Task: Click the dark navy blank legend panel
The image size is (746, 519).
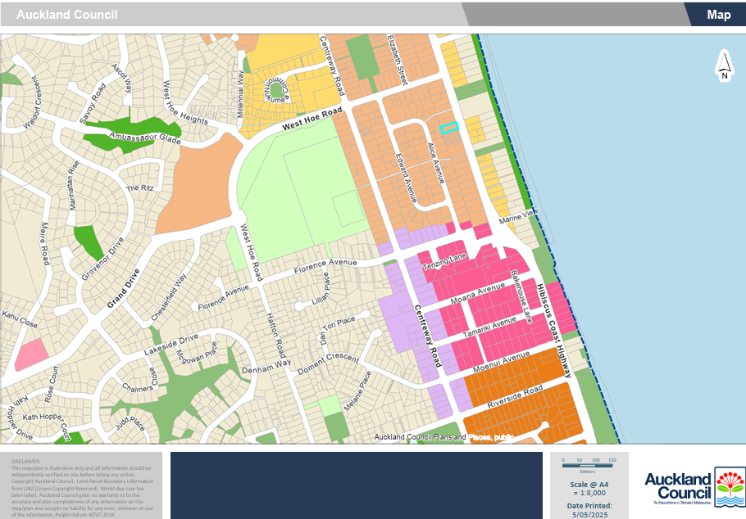Action: (x=357, y=485)
